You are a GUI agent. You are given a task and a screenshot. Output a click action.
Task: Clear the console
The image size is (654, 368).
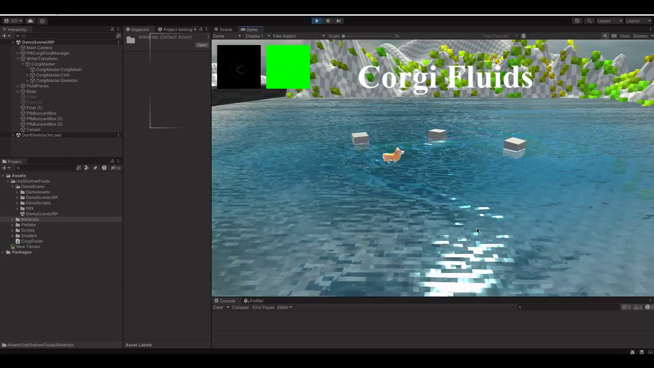tap(218, 307)
